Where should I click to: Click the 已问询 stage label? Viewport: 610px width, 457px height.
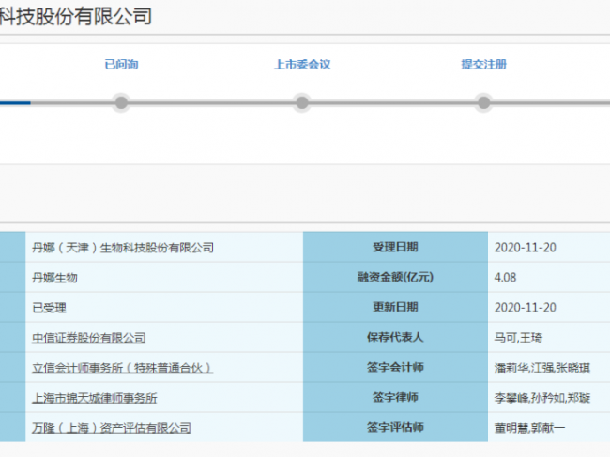pyautogui.click(x=121, y=64)
